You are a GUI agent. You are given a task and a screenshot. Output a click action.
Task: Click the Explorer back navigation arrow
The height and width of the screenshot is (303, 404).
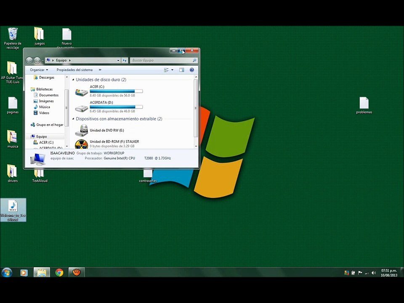tap(29, 60)
